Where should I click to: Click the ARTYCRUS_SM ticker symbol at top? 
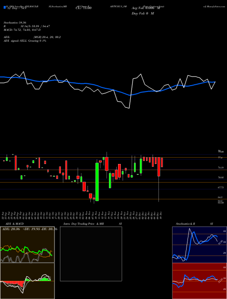[x=118, y=6]
